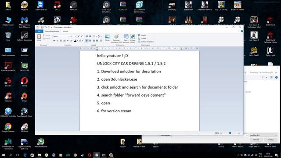The image size is (281, 158).
Task: Click the 100% zoom level in the status bar
Action: point(217,133)
